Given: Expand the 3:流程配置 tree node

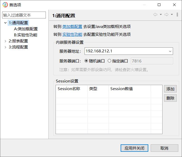Looking at the screenshot, I should click(x=5, y=47).
